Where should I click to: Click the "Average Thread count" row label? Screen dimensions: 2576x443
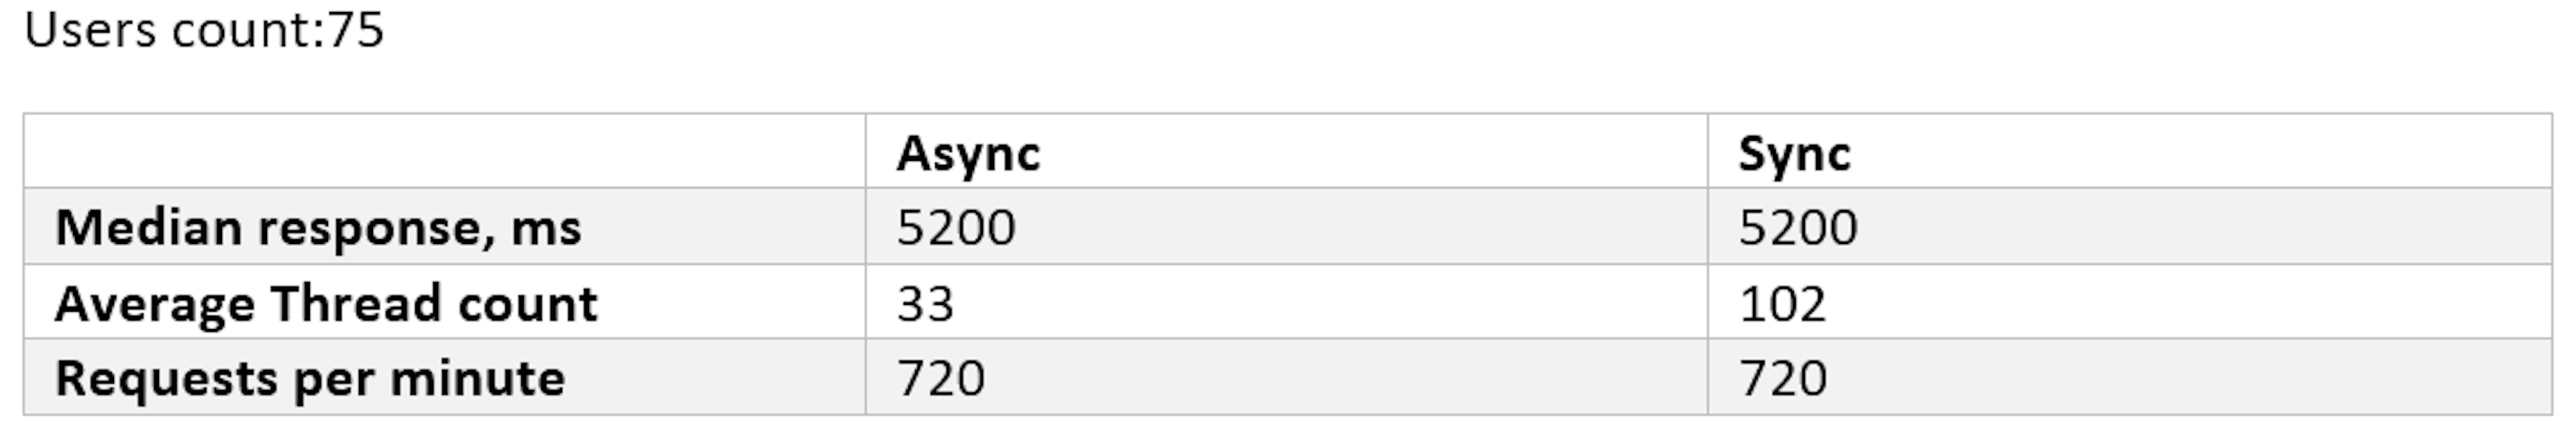tap(326, 304)
